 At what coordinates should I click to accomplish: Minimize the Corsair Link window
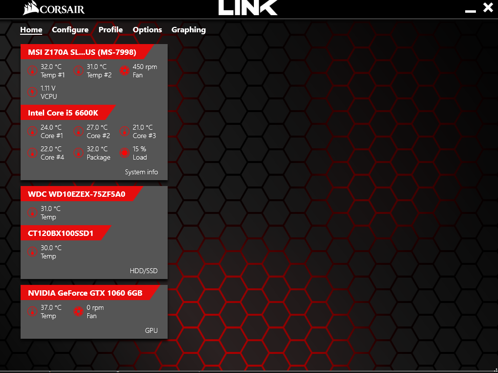[x=471, y=11]
